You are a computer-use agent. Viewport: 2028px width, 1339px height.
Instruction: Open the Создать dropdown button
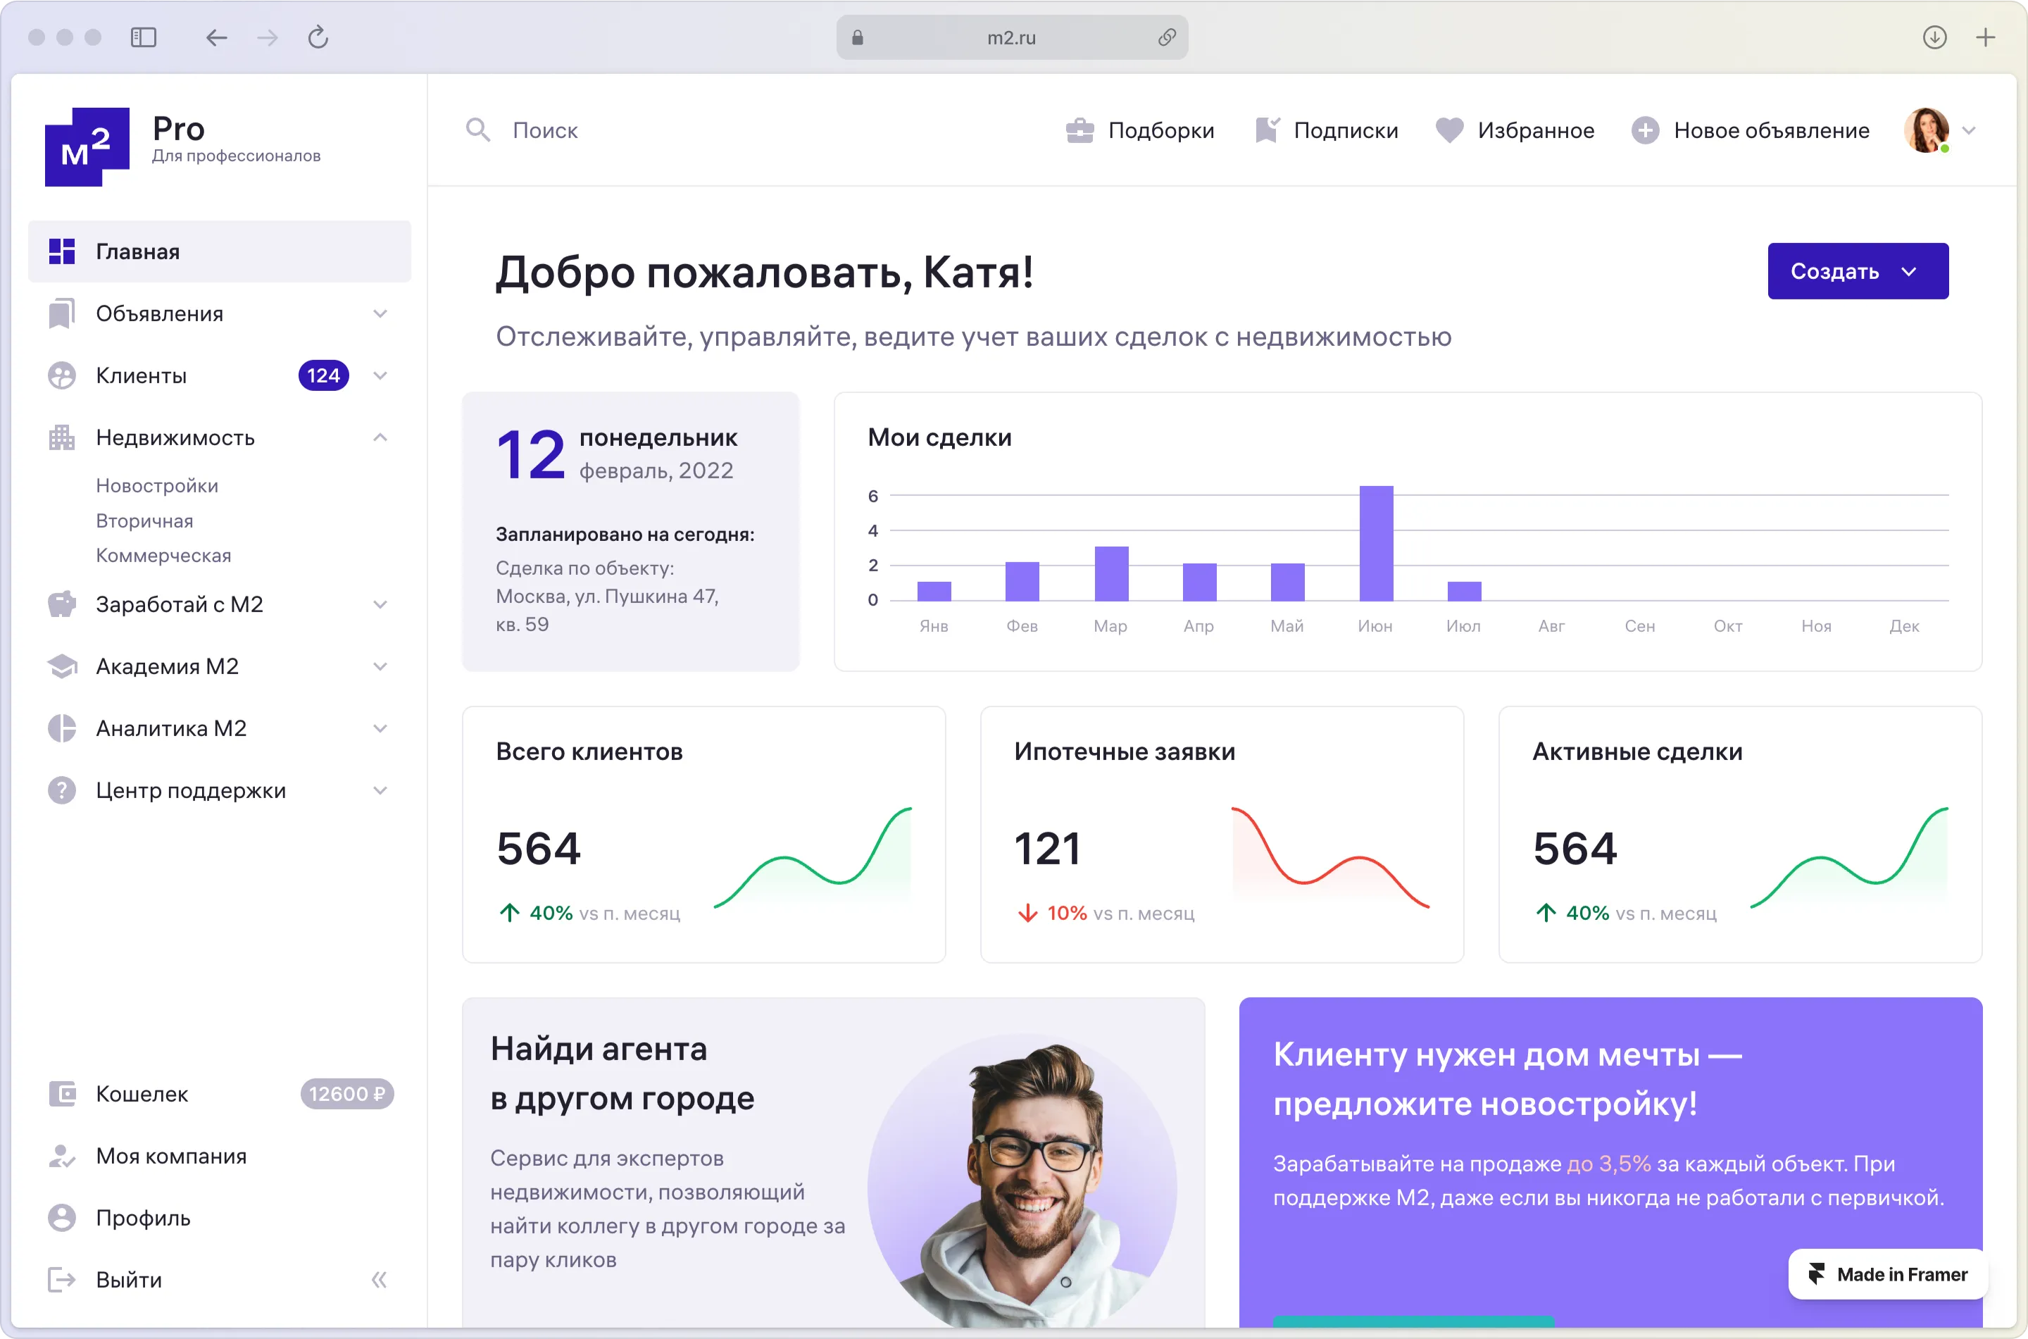(x=1858, y=270)
